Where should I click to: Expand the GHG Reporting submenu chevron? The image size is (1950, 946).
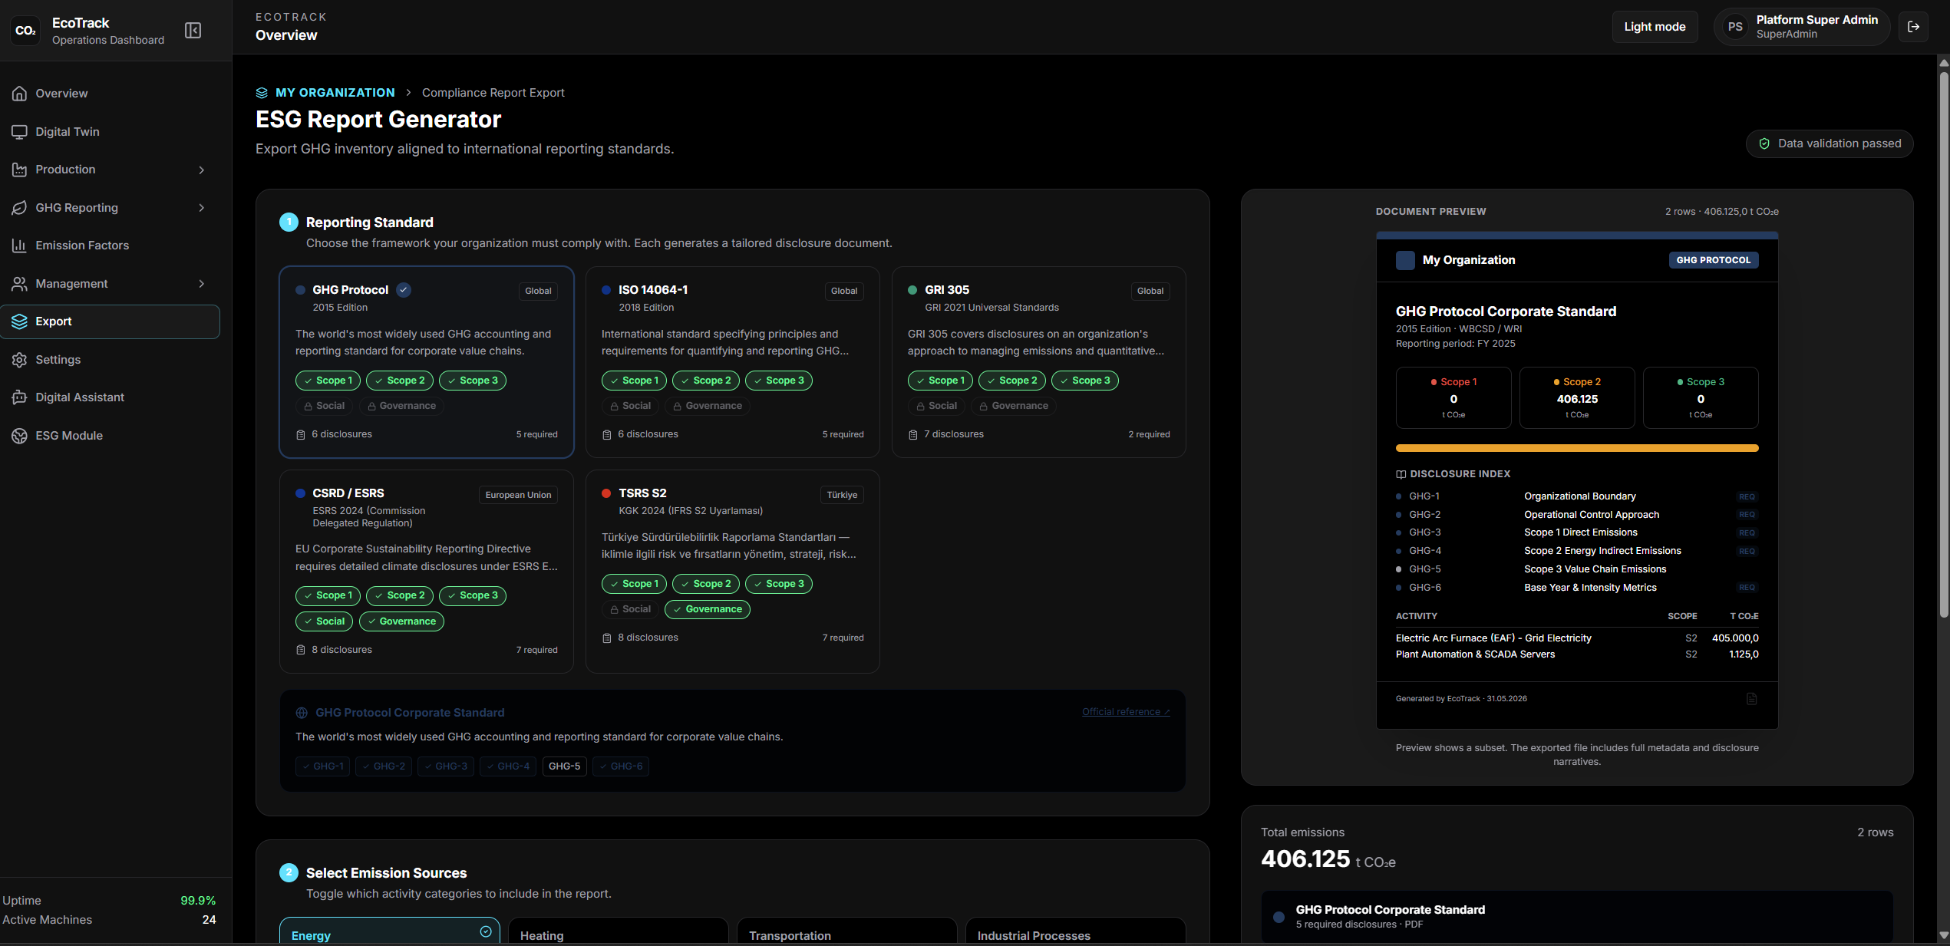(x=202, y=208)
